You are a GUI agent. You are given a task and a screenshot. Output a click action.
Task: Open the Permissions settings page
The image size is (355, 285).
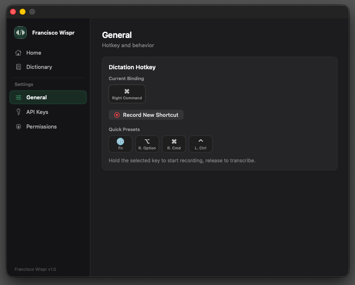tap(41, 126)
